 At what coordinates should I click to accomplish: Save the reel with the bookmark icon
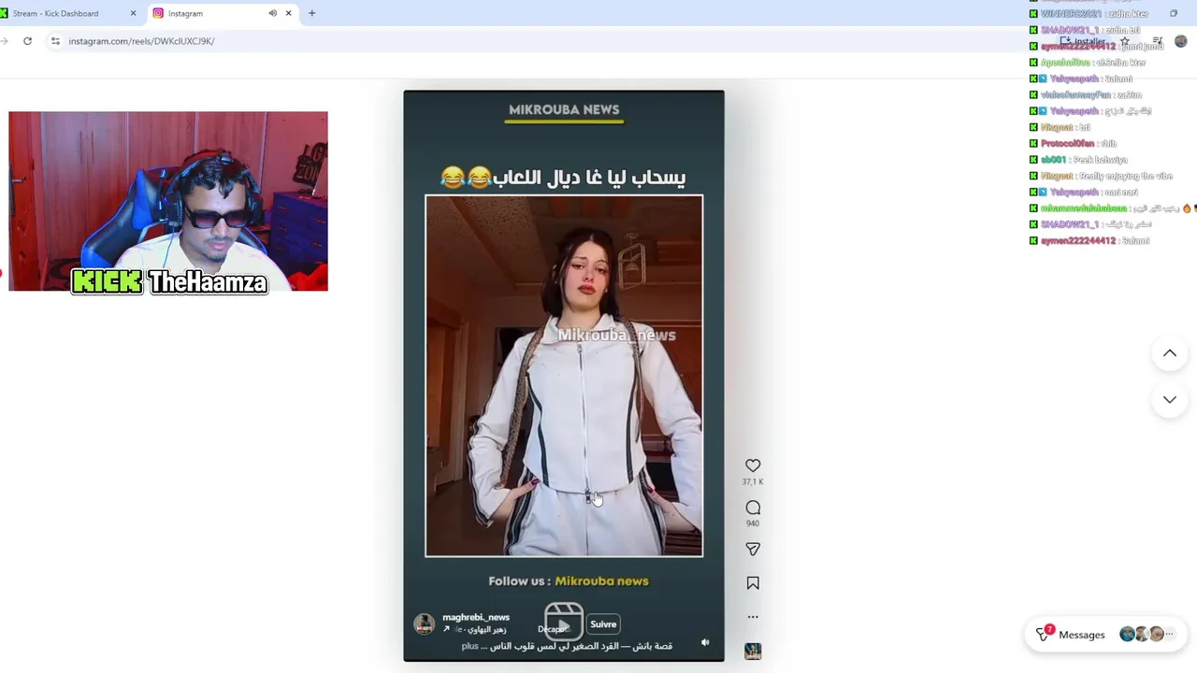(753, 583)
